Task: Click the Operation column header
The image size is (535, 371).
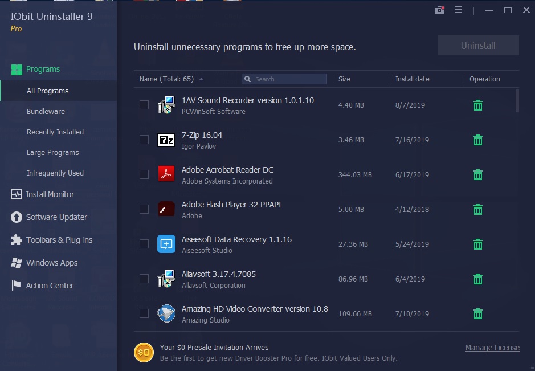Action: point(484,79)
